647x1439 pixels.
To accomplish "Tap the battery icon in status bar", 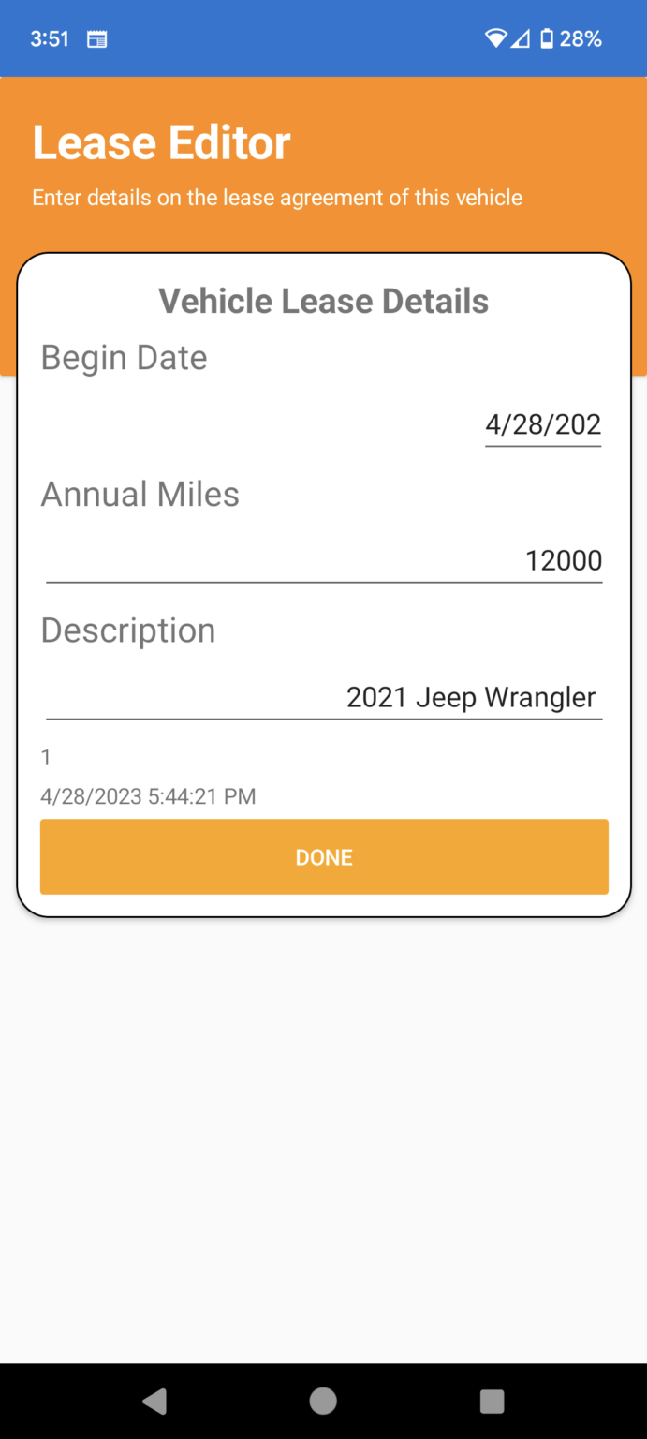I will pos(547,39).
